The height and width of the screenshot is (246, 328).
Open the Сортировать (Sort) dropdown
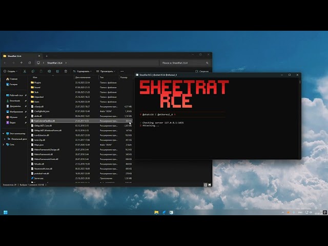[82, 71]
